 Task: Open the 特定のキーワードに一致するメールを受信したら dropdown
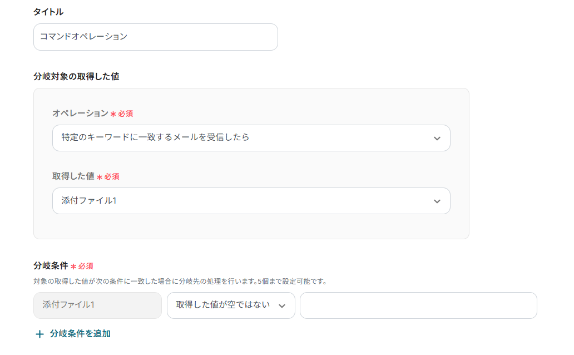click(251, 138)
